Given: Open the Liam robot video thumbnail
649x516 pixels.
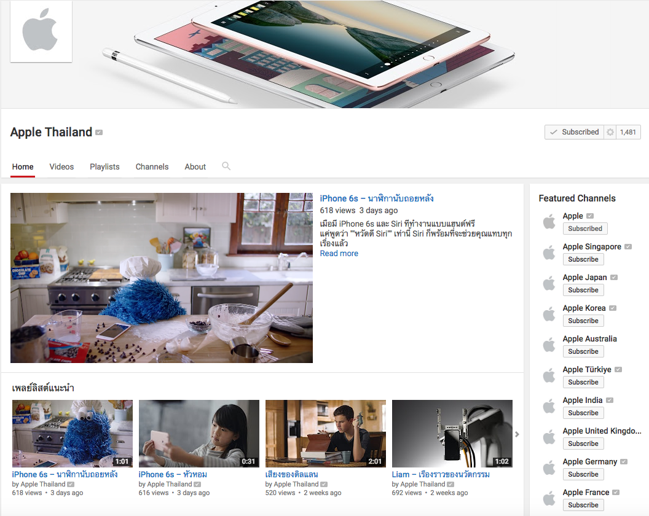Looking at the screenshot, I should coord(452,434).
